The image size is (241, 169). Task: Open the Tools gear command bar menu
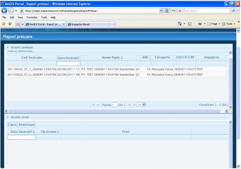(228, 24)
